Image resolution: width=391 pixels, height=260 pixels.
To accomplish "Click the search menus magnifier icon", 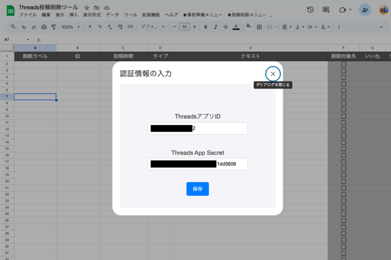I will (13, 27).
